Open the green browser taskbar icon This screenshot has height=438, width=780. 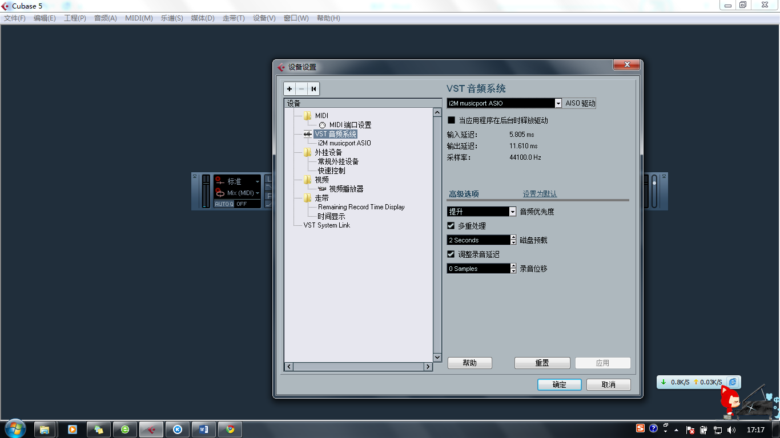tap(125, 429)
